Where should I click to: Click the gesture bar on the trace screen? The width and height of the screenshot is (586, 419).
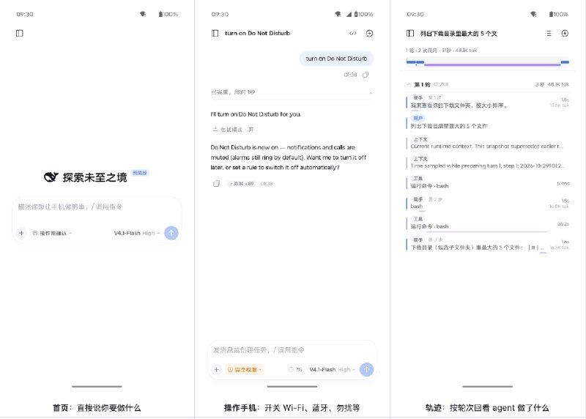coord(487,386)
